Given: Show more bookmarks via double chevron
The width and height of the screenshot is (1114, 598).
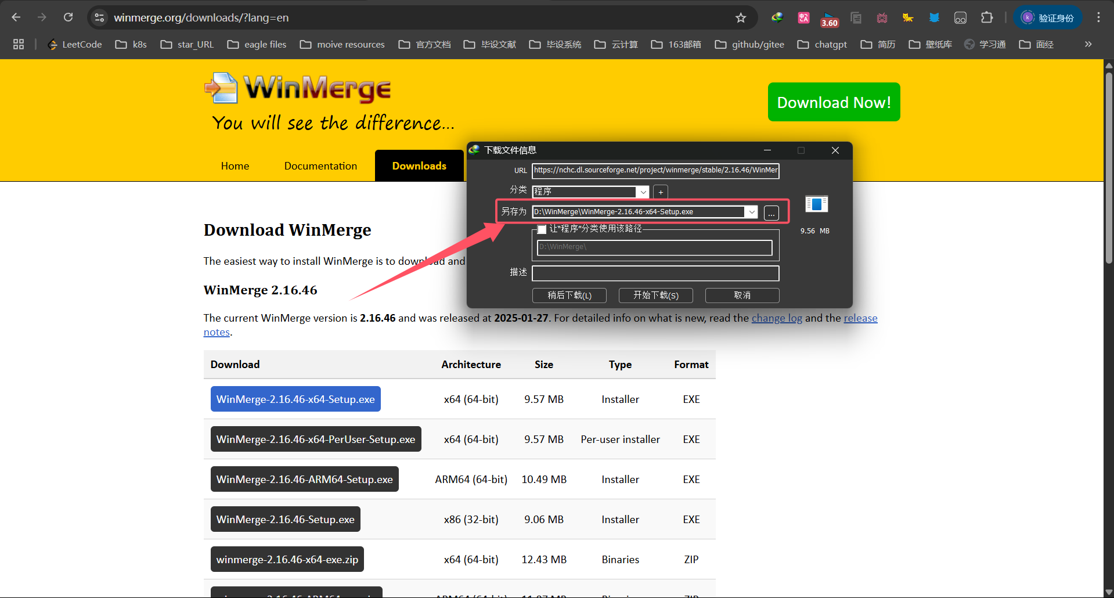Looking at the screenshot, I should tap(1088, 44).
